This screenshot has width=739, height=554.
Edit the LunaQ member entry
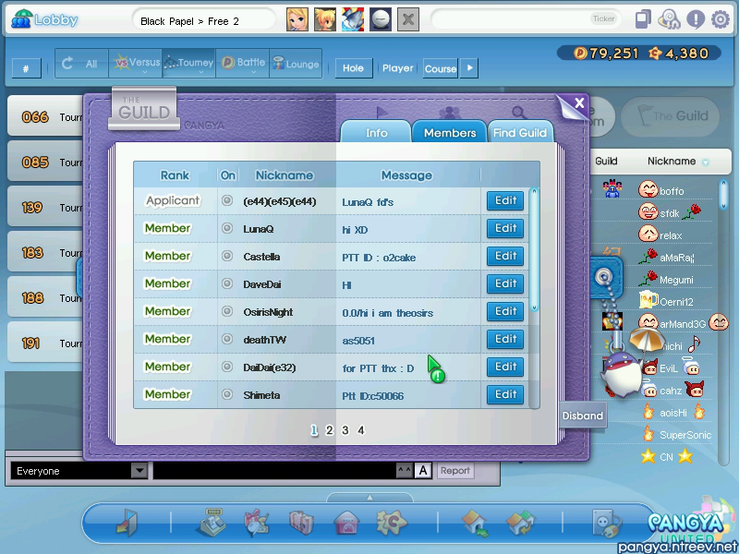[x=505, y=228]
